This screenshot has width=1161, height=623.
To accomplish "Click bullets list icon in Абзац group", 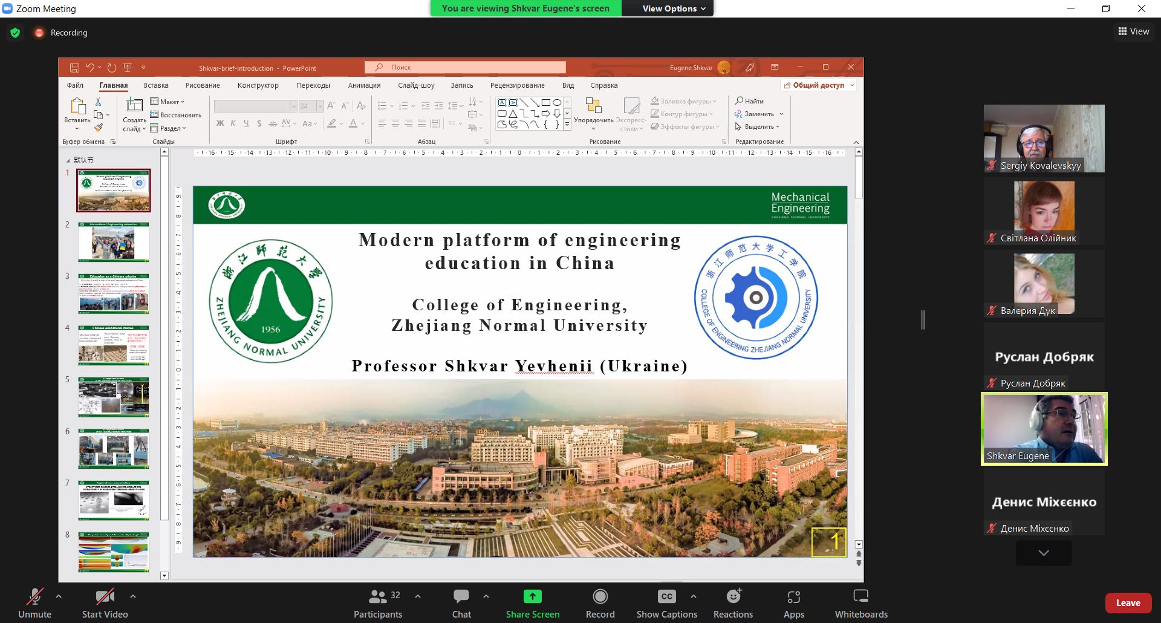I will (382, 106).
